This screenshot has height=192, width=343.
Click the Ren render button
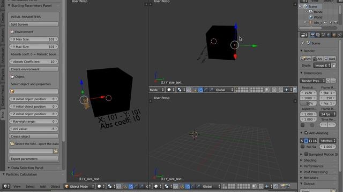306,59
